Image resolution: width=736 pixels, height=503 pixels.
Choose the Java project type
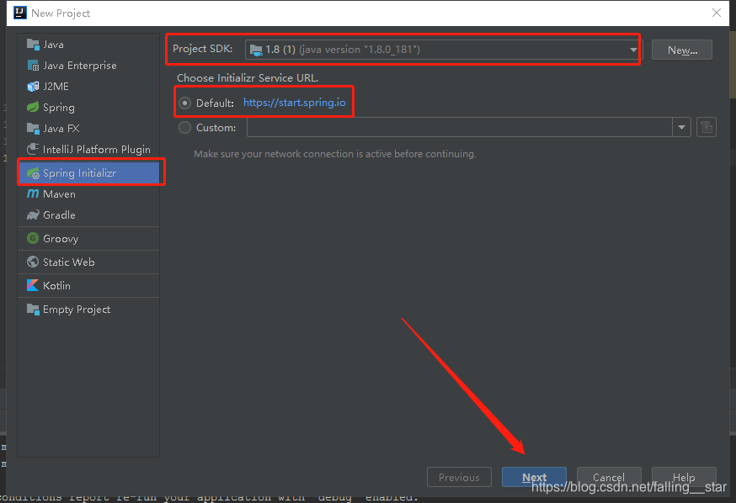tap(88, 45)
